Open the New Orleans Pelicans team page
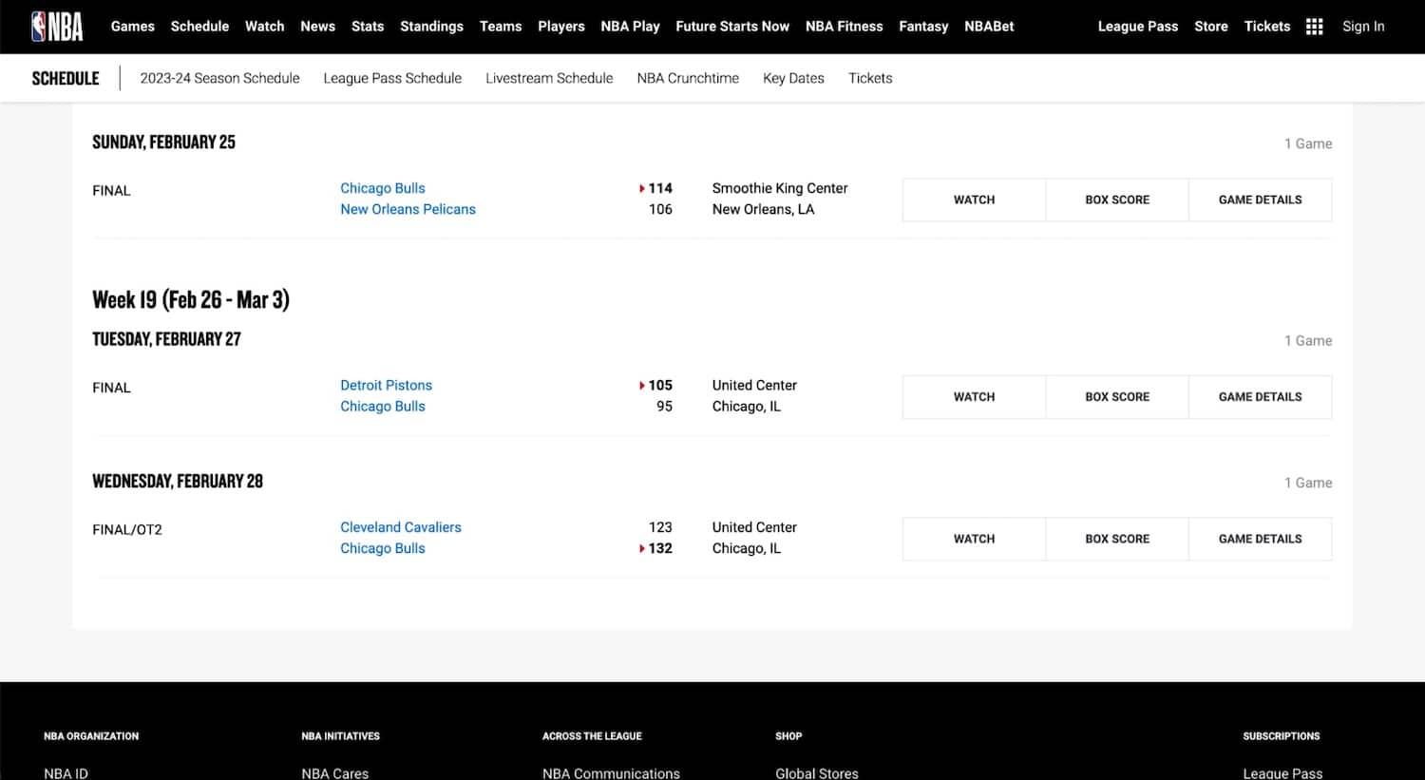Image resolution: width=1425 pixels, height=780 pixels. [x=408, y=209]
